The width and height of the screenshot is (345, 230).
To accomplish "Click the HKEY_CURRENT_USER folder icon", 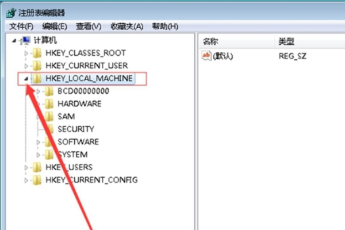I will (x=37, y=66).
